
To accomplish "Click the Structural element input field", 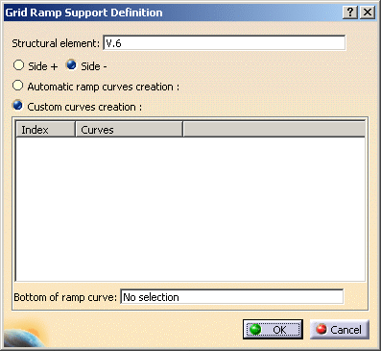I will (x=225, y=43).
